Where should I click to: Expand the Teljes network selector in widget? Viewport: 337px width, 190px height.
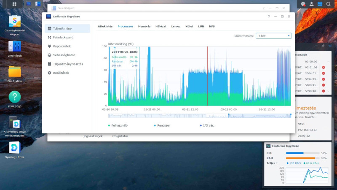272,163
